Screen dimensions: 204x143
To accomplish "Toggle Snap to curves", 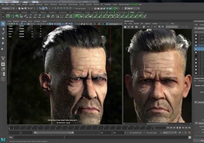I will [x=58, y=8].
